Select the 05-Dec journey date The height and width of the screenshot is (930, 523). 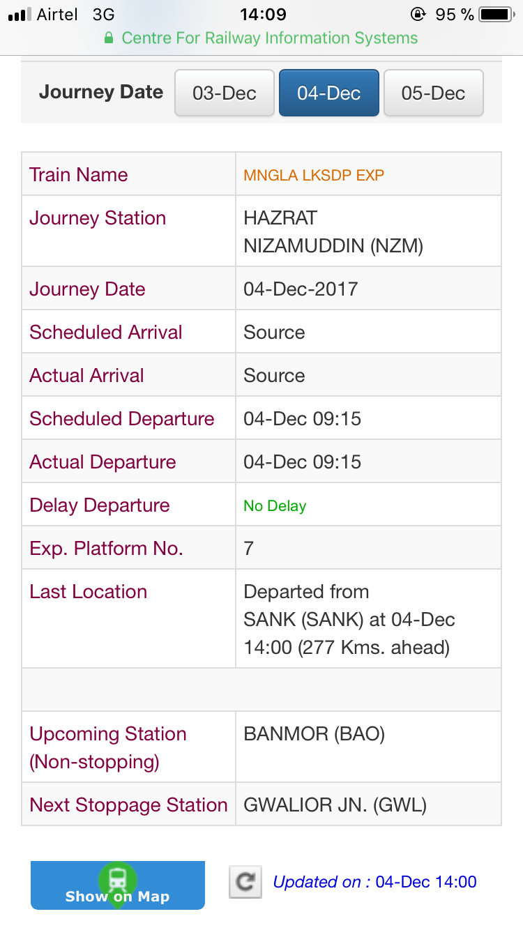click(x=433, y=93)
